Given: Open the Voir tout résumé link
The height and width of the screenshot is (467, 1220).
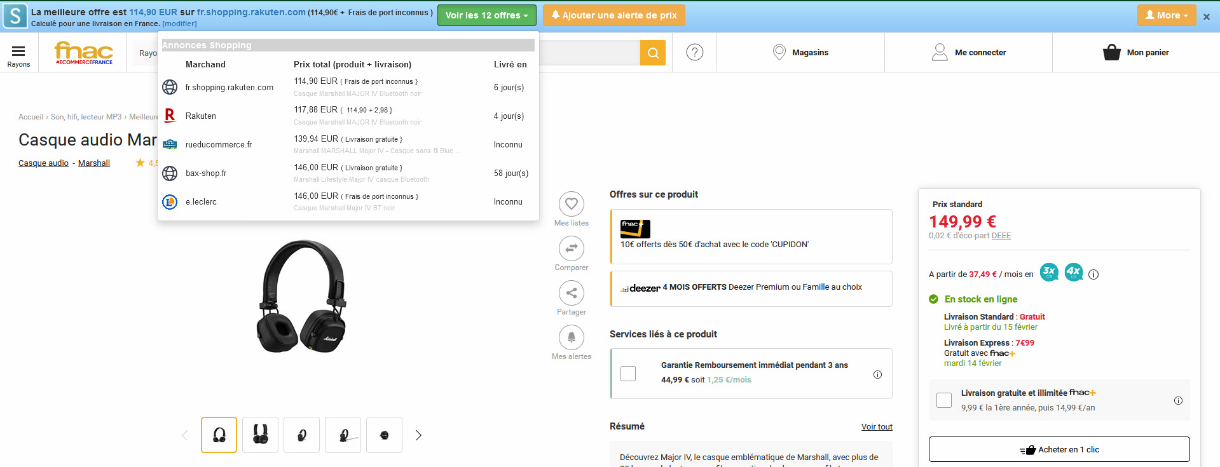Looking at the screenshot, I should [x=877, y=427].
